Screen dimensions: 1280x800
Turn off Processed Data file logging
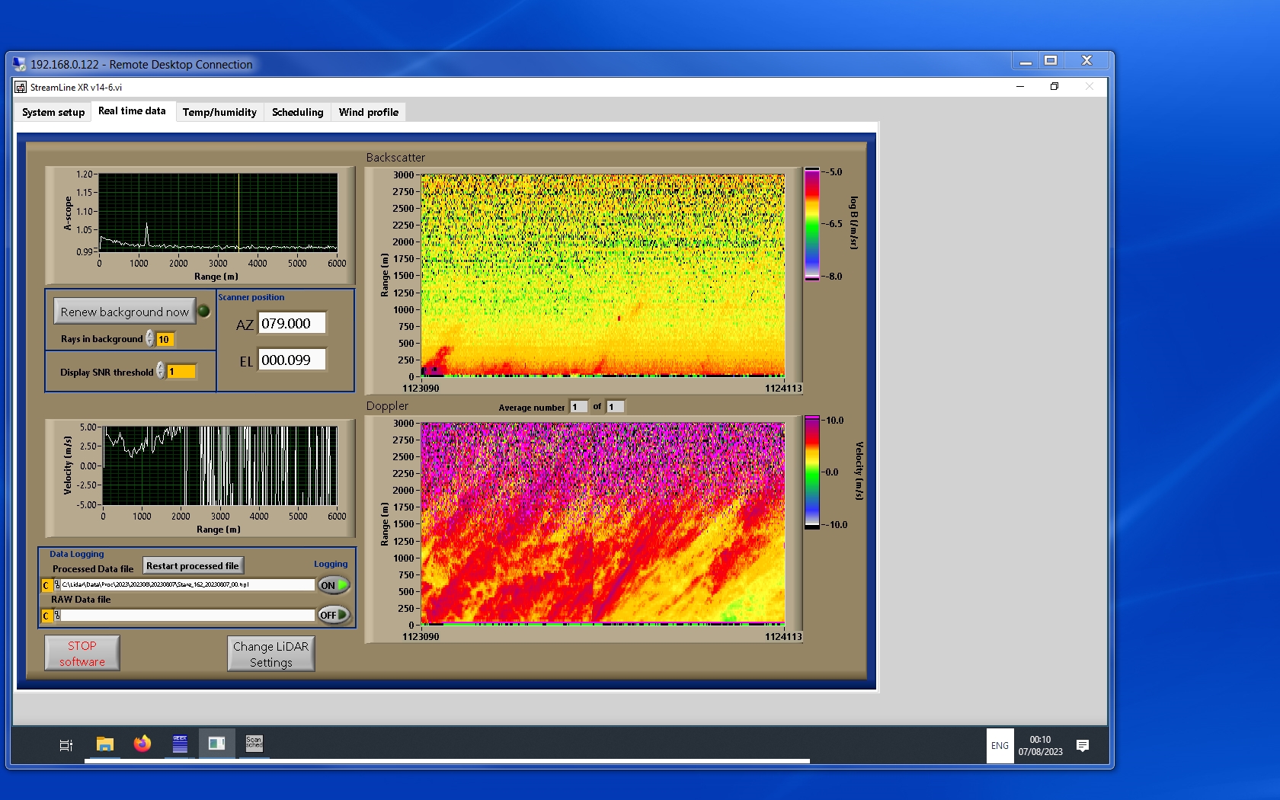point(334,585)
